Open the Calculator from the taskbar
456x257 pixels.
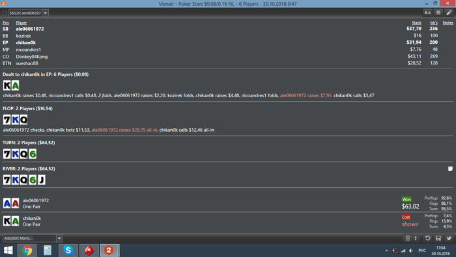48,250
